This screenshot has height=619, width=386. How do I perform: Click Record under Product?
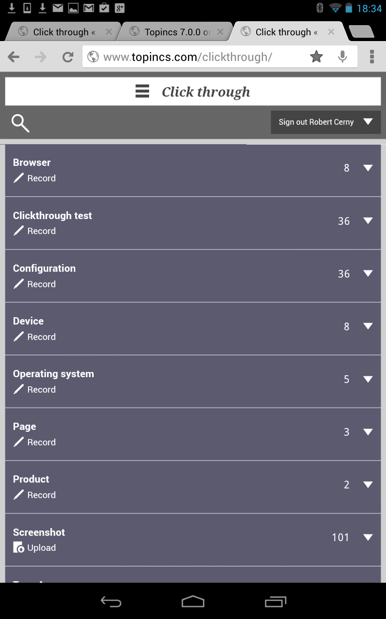tap(41, 495)
